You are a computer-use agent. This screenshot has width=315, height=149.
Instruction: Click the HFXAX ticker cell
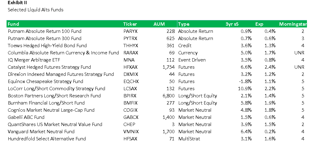click(x=131, y=67)
